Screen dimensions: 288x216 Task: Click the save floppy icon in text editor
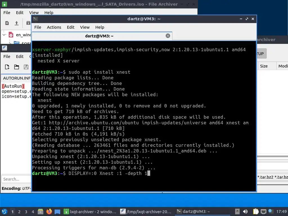pyautogui.click(x=26, y=67)
